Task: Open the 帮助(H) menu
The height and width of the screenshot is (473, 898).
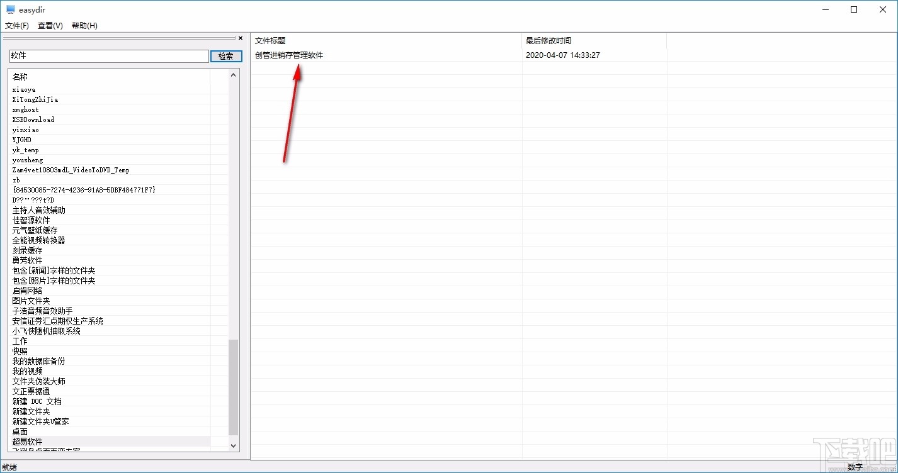Action: 84,26
